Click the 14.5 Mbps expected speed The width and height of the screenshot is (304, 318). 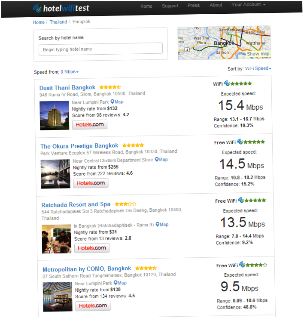point(242,164)
